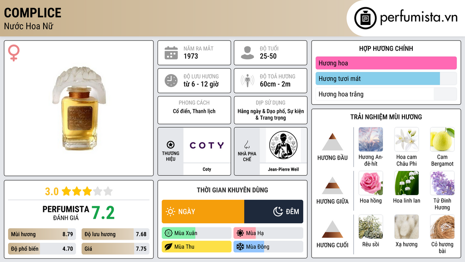Click the leaf icon by Mùa Thu

pos(168,247)
